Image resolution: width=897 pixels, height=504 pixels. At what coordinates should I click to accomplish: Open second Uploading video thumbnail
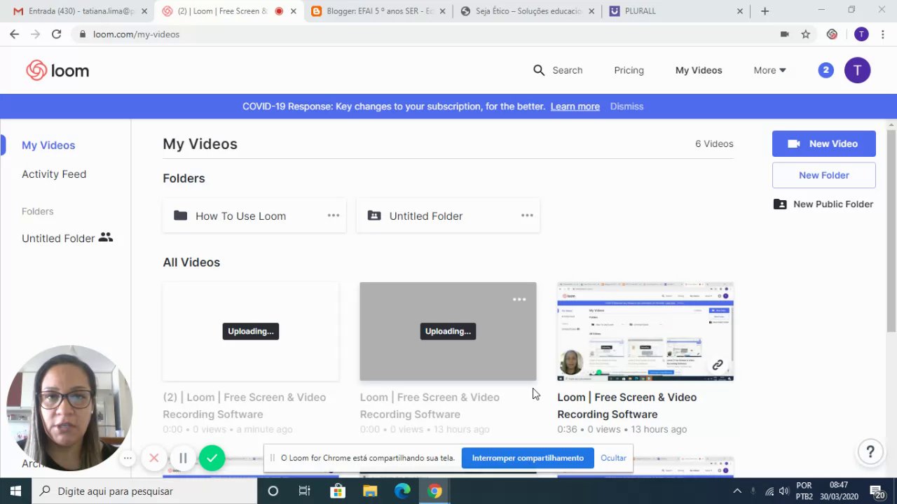click(448, 331)
